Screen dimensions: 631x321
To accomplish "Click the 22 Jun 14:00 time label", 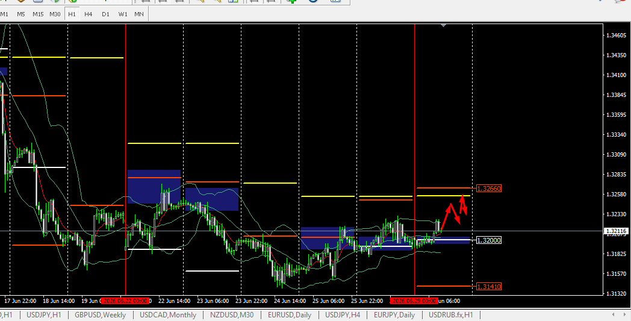I will pyautogui.click(x=174, y=301).
